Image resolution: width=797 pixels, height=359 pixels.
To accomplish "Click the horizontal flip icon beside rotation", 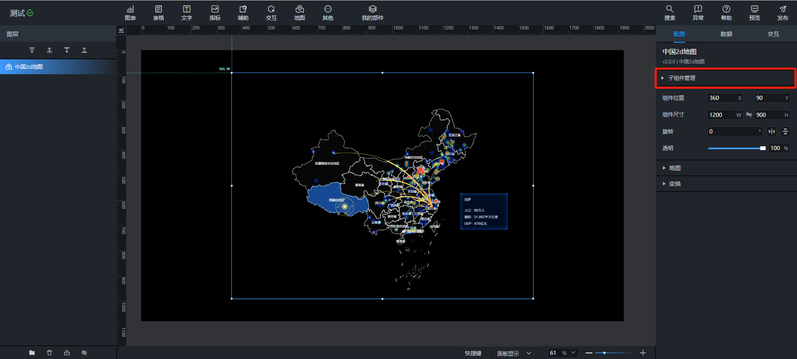I will [x=772, y=131].
